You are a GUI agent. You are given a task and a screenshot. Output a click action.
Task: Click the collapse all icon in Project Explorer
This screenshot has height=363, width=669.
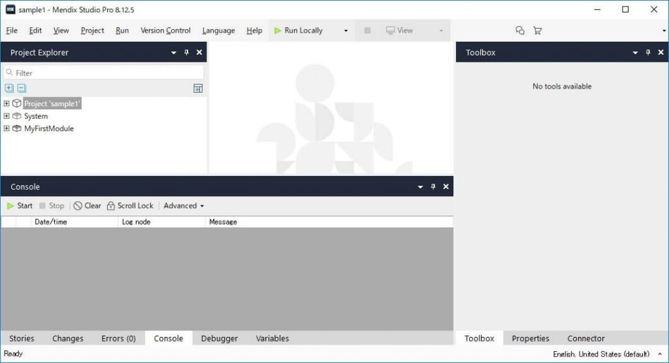22,88
